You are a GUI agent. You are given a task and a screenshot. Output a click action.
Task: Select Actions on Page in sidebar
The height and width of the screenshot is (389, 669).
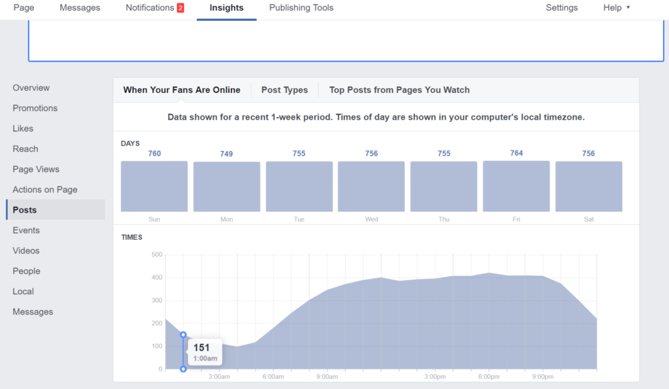[44, 190]
